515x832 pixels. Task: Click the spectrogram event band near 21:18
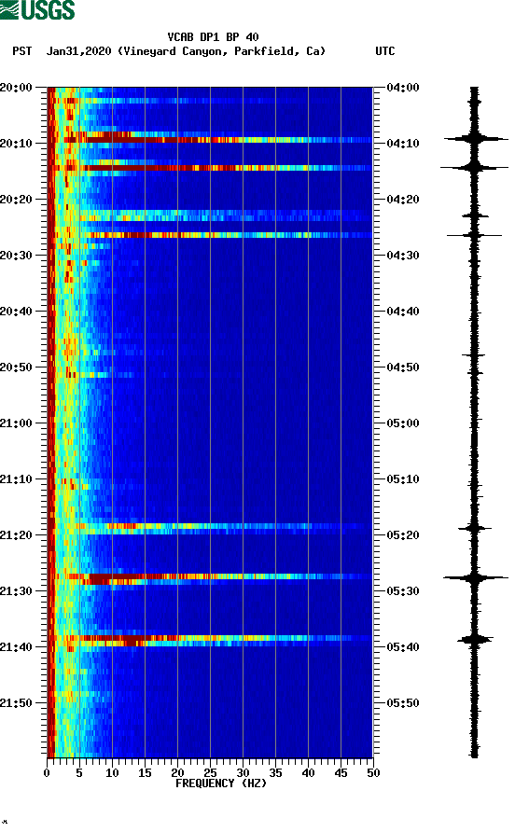pyautogui.click(x=210, y=526)
